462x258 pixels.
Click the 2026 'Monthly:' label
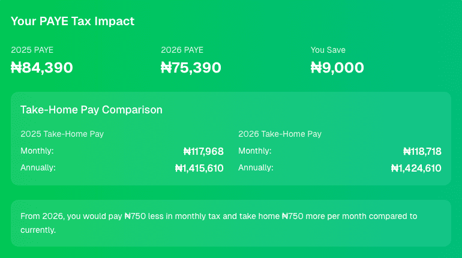(x=255, y=151)
